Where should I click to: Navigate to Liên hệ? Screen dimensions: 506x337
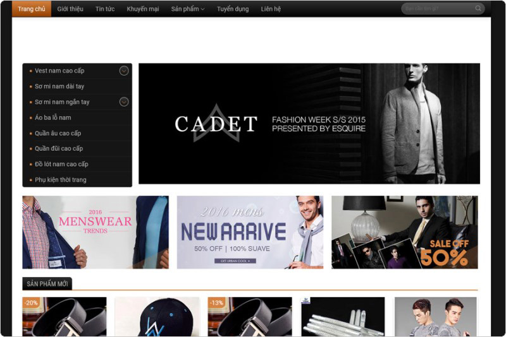271,9
